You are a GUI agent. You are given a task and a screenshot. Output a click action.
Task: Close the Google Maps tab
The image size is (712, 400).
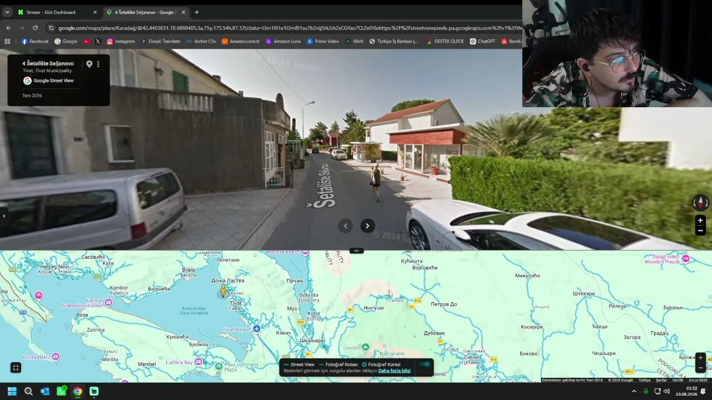[183, 12]
